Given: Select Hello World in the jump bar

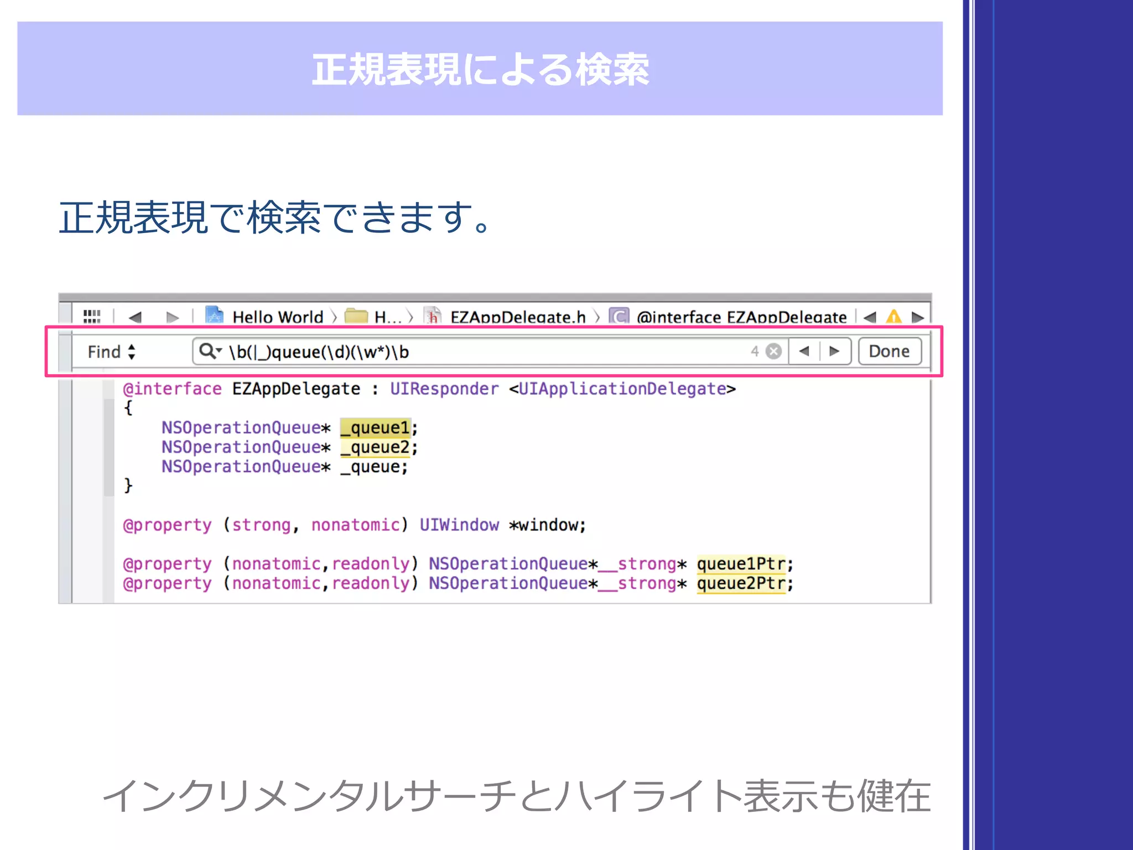Looking at the screenshot, I should 278,317.
